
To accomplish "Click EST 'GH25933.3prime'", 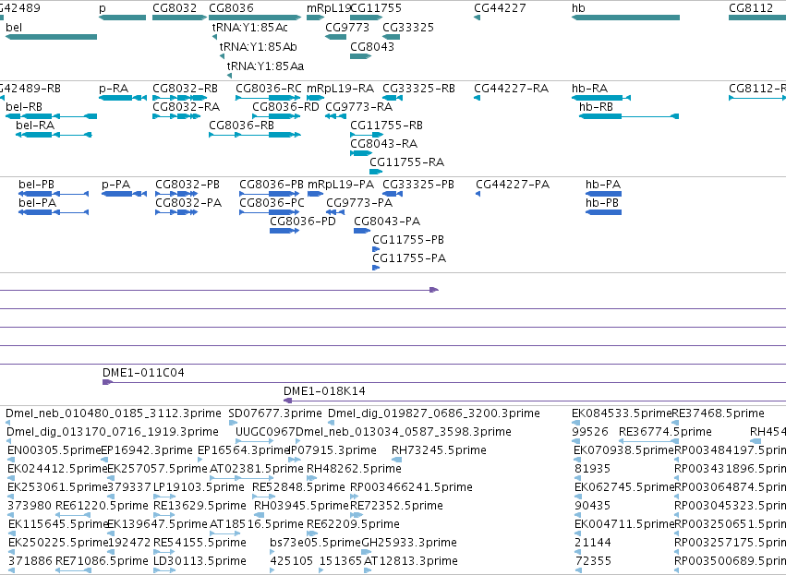I will click(409, 543).
